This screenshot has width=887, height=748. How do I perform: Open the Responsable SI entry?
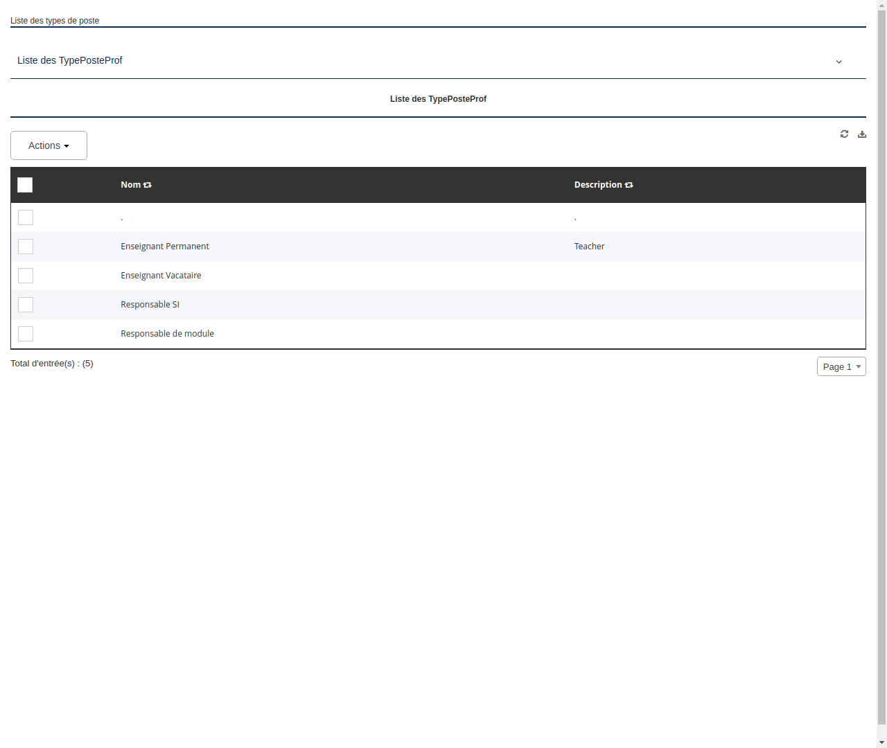150,305
